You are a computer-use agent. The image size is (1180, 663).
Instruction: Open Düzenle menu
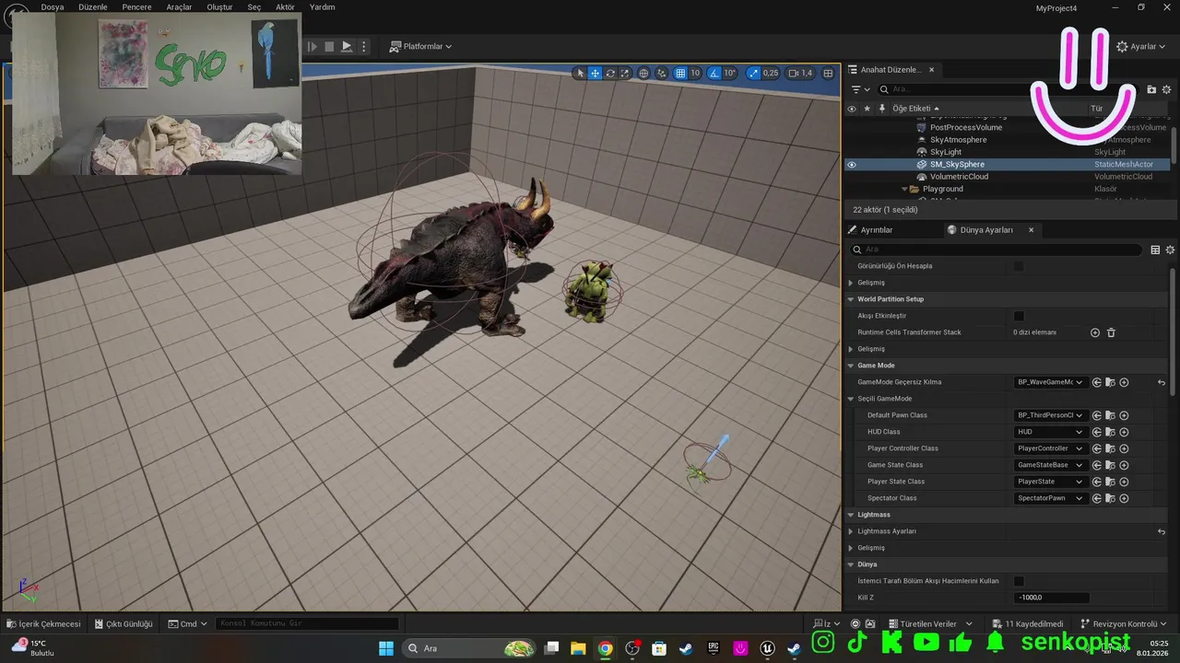click(x=93, y=6)
